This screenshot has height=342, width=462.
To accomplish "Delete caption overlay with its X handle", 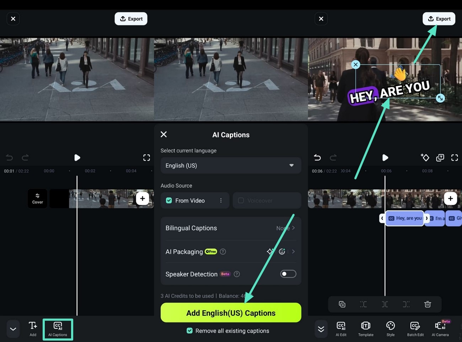I will pos(355,65).
